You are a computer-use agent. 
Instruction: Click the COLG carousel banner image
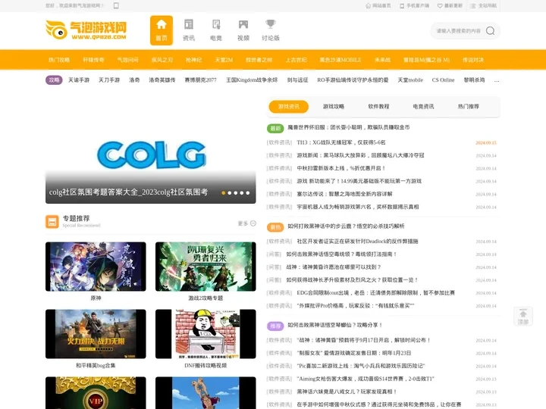[x=150, y=150]
